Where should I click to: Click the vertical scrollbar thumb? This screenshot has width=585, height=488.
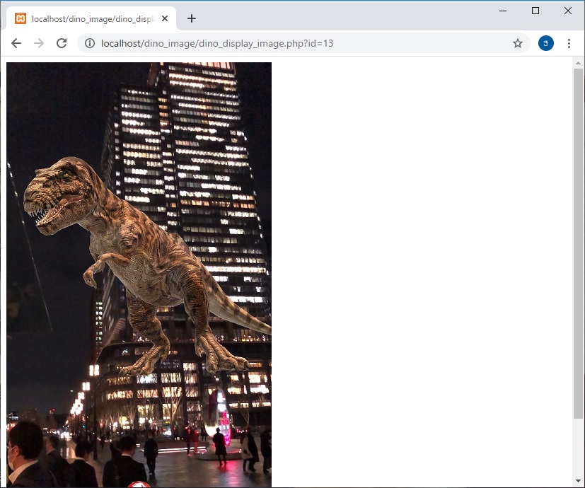pyautogui.click(x=579, y=240)
